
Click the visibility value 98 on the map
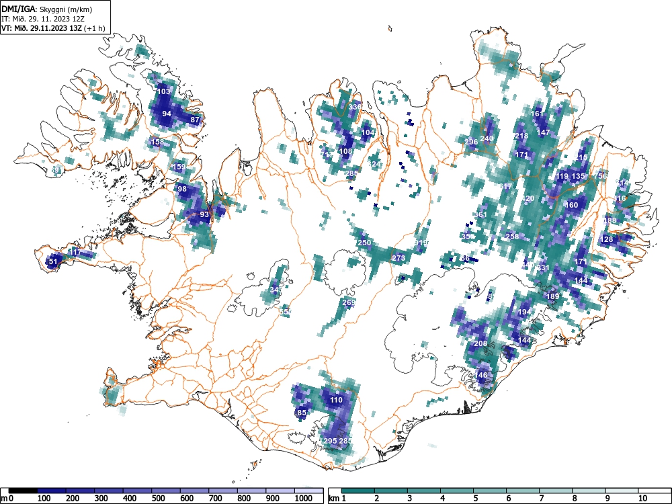(x=182, y=189)
